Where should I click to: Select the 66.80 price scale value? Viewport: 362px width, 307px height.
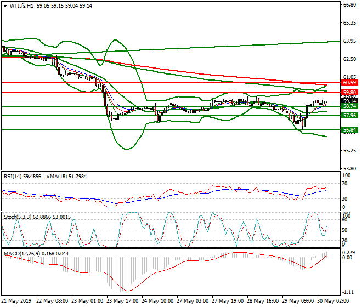point(349,5)
